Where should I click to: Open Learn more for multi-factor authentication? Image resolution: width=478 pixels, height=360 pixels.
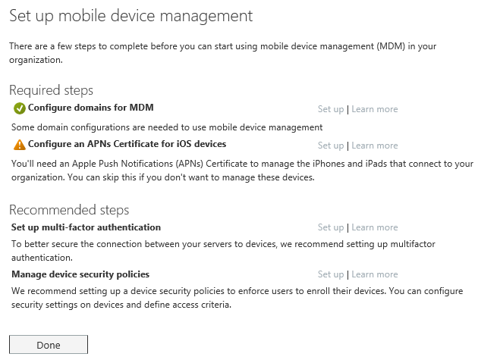click(375, 227)
